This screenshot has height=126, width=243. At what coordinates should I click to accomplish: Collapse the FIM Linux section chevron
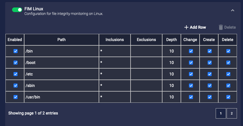[x=233, y=10]
